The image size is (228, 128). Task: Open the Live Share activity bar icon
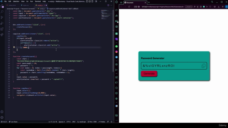pos(2,35)
